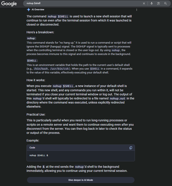
Task: Click the $SHELL: section heading
Action: coord(32,61)
